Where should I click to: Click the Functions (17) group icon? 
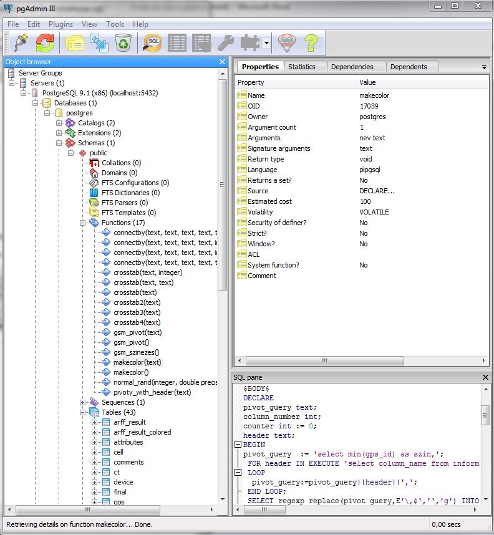click(94, 223)
